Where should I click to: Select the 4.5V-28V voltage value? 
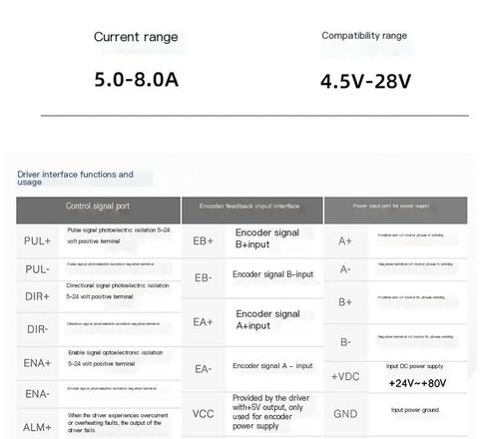pyautogui.click(x=366, y=82)
